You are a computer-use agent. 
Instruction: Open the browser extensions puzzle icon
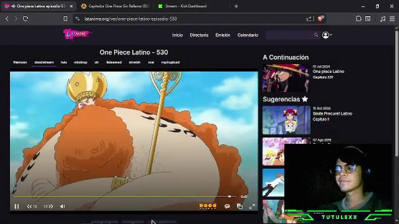click(x=358, y=19)
